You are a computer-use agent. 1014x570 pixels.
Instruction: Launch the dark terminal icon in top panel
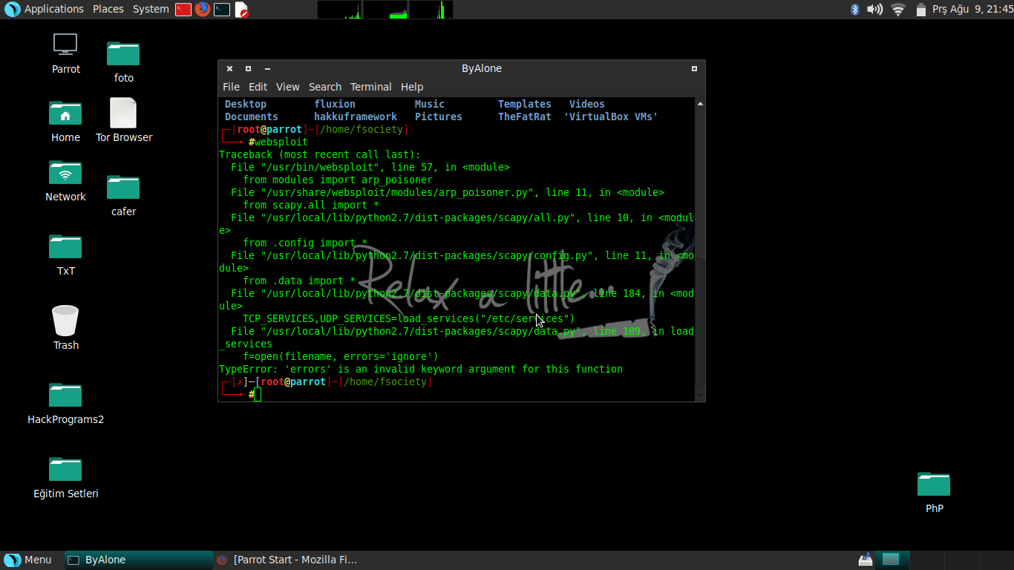222,10
